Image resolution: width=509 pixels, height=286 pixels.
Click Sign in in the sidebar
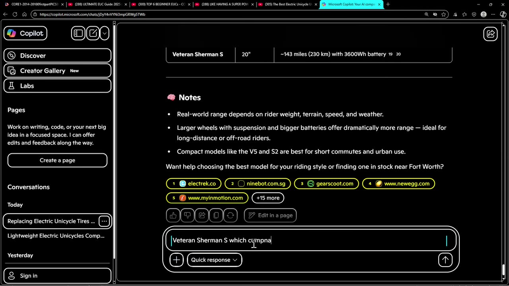click(57, 276)
